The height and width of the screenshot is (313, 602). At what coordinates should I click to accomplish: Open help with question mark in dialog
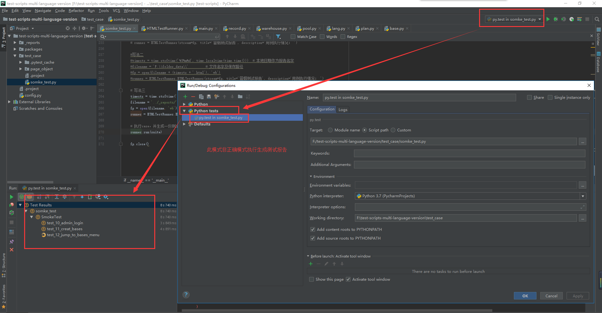pos(186,294)
